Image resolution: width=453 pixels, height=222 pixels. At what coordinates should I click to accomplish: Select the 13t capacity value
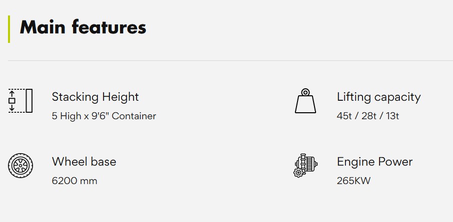pos(391,116)
